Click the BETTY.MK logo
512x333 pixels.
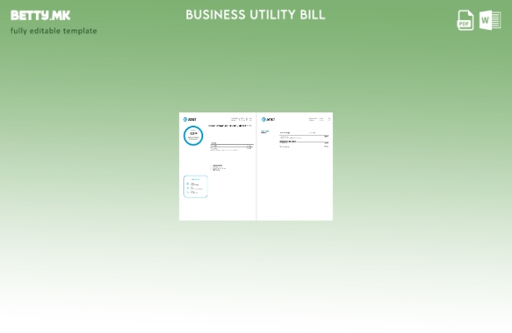41,15
